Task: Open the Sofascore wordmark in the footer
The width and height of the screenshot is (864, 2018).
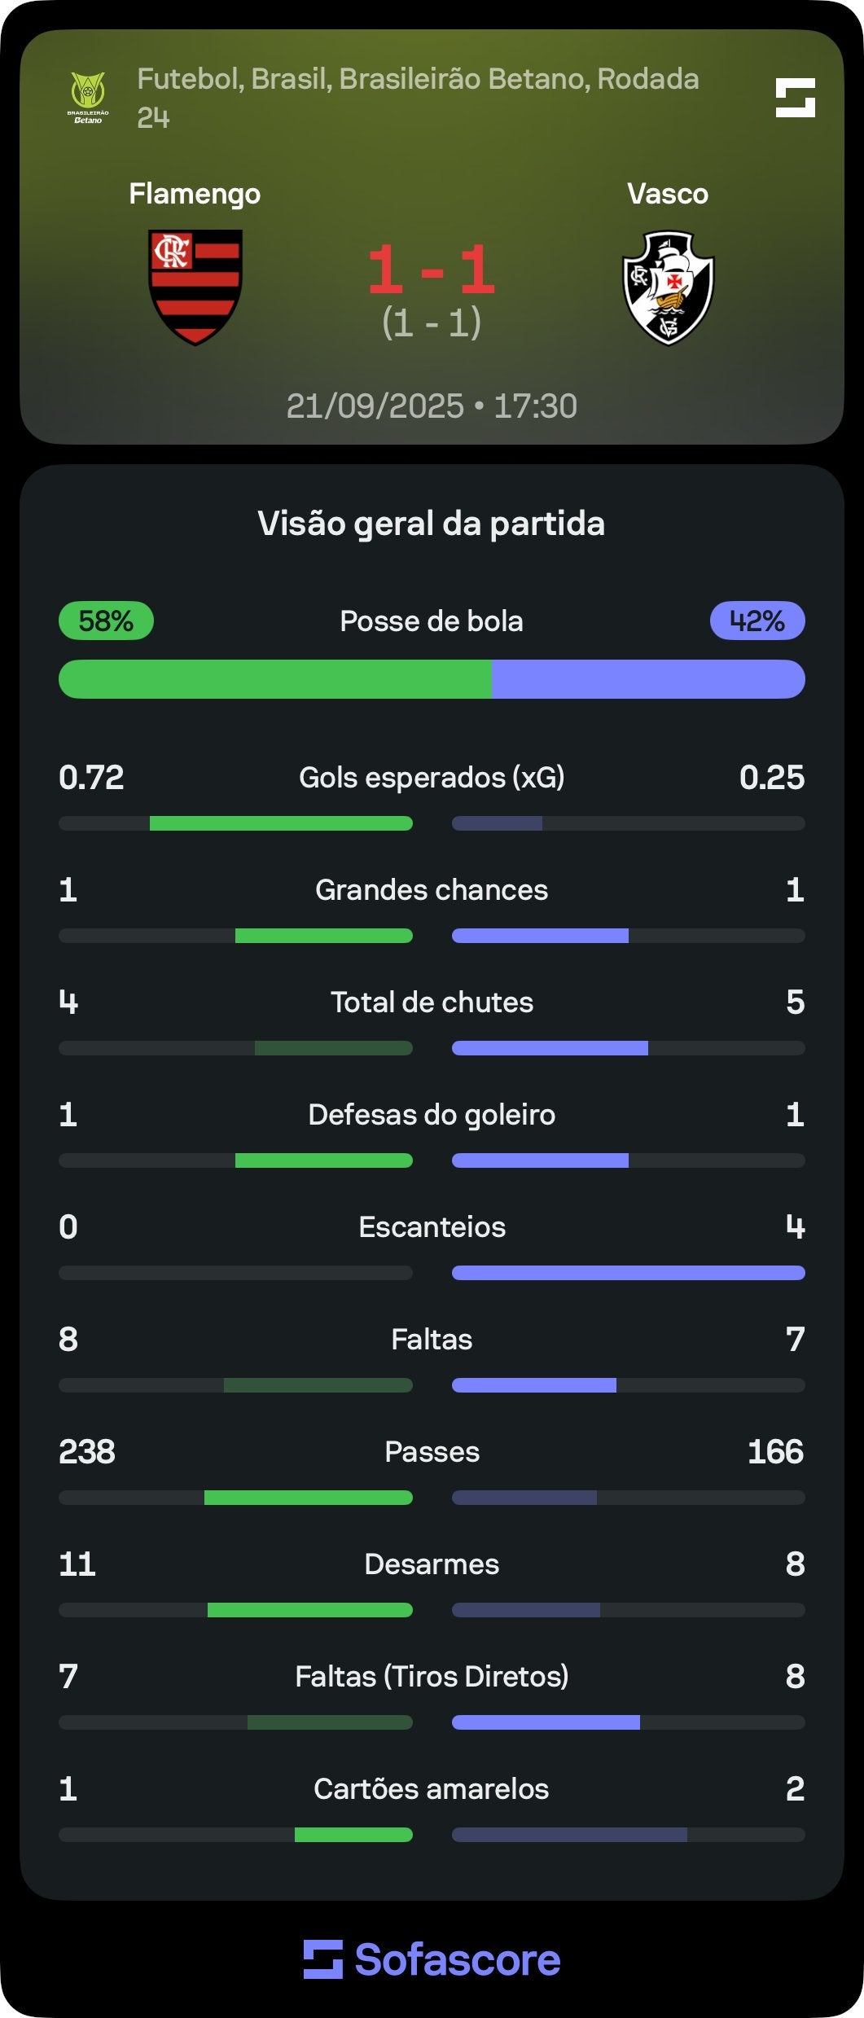Action: pyautogui.click(x=458, y=1959)
